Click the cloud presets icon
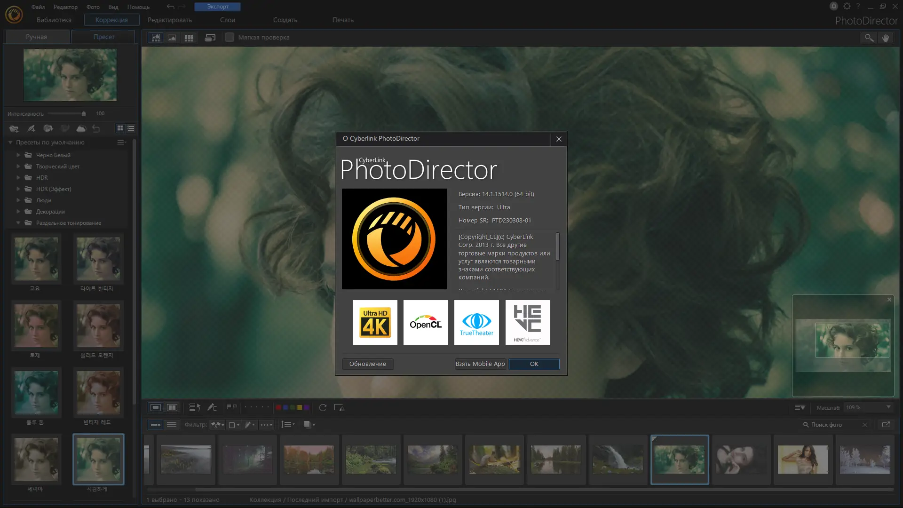 coord(81,128)
